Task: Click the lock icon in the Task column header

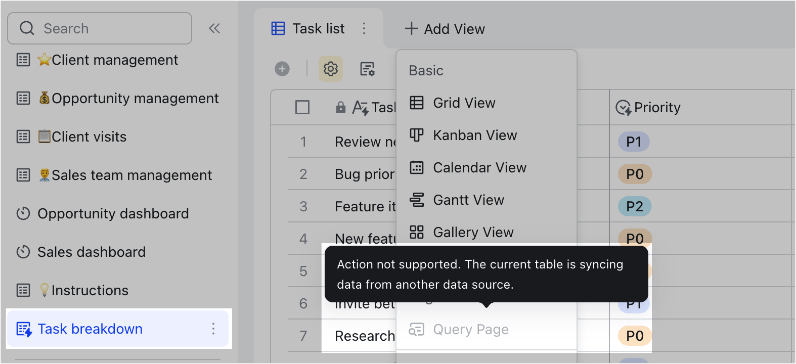Action: point(340,107)
